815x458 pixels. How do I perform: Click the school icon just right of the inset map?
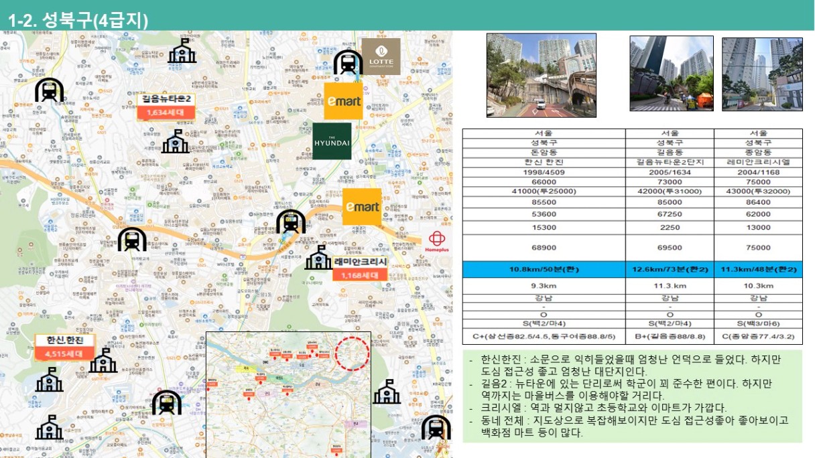click(387, 392)
